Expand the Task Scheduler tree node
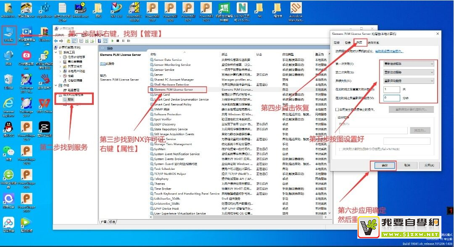Screen dimensions: 454x247 tap(60, 57)
